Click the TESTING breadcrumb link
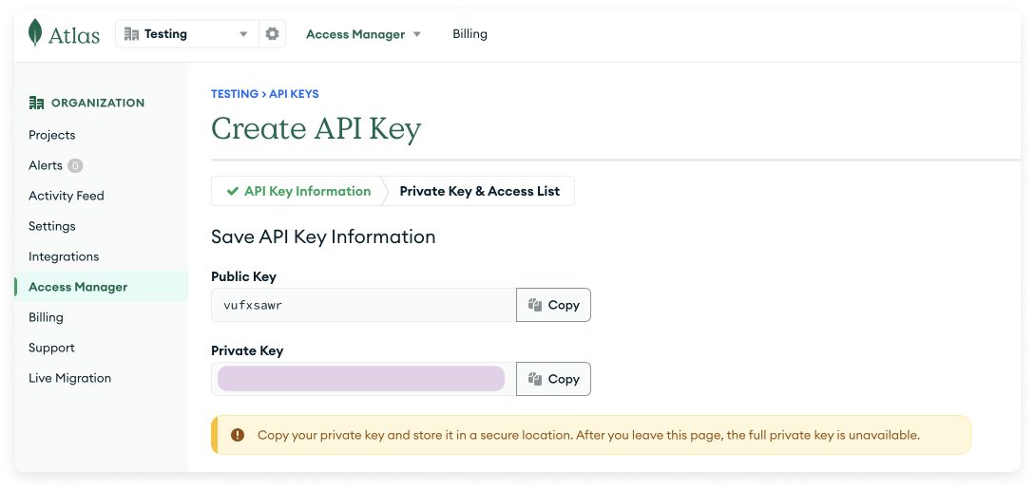Screen dimensions: 1035x491 [235, 94]
